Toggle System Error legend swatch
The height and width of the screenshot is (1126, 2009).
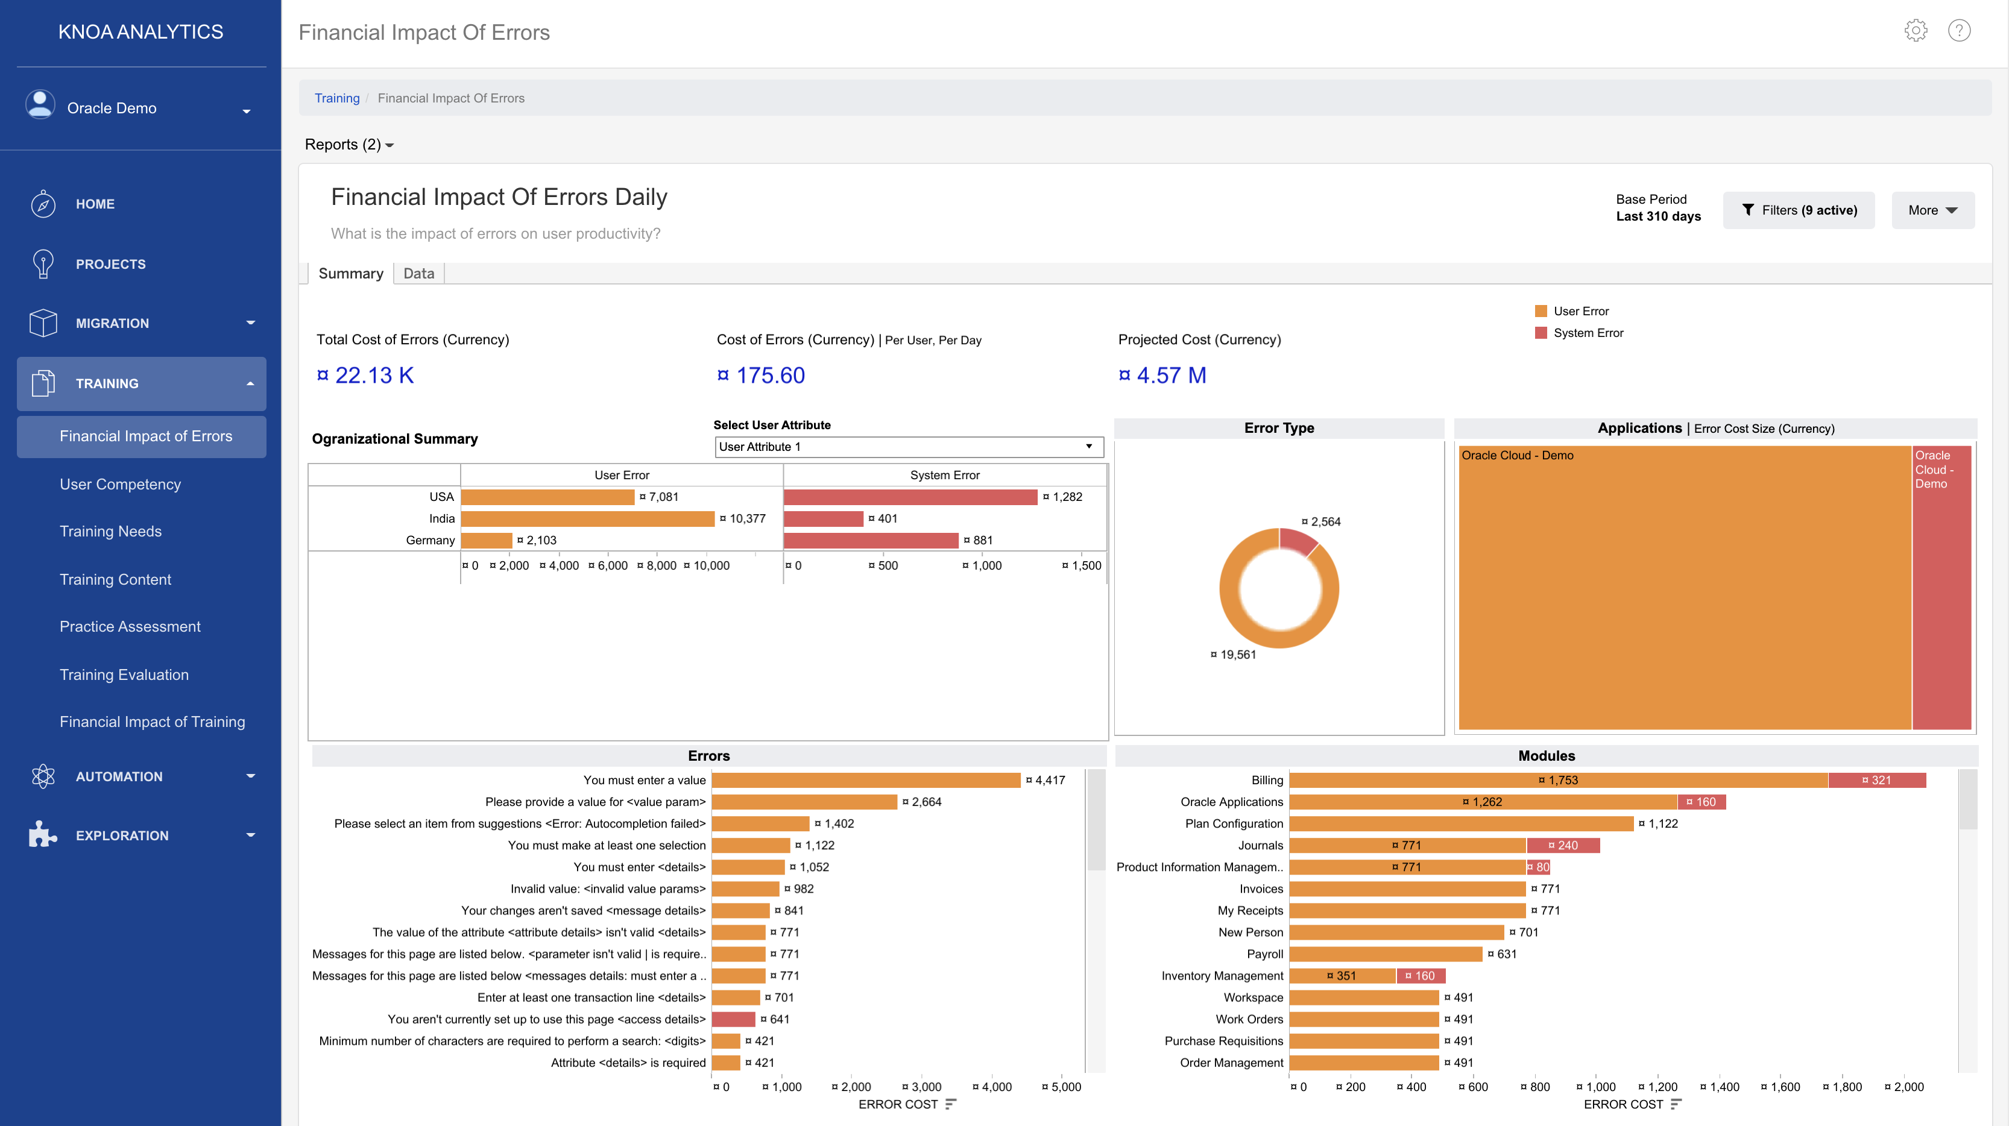tap(1541, 333)
